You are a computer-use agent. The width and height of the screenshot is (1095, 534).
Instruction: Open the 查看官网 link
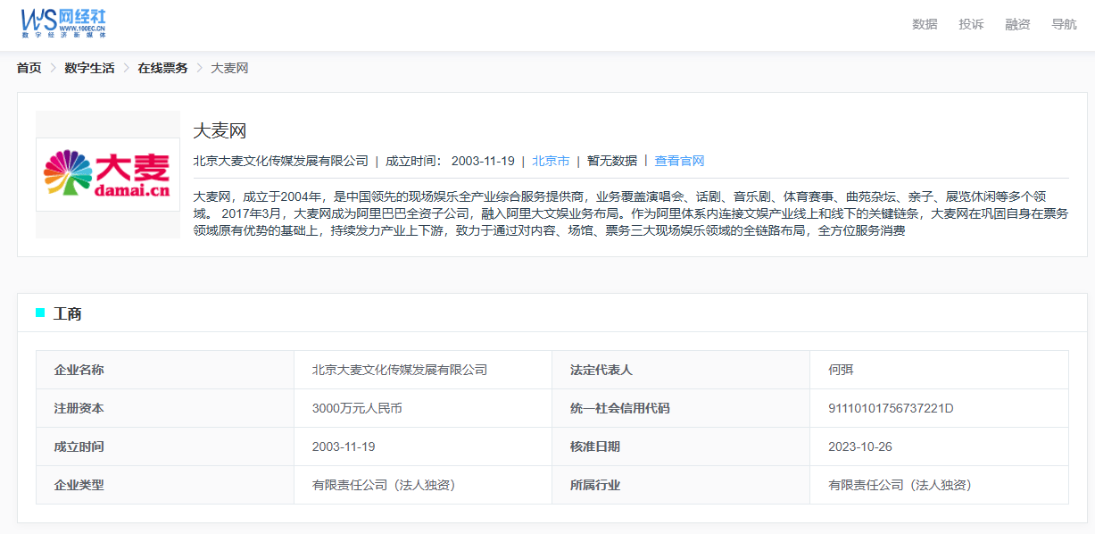coord(679,161)
